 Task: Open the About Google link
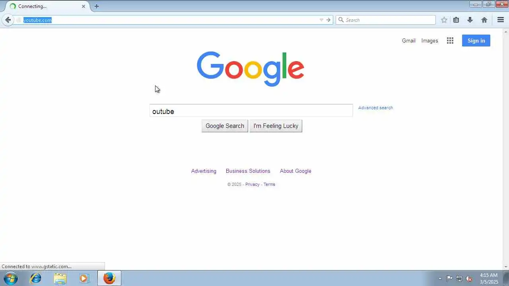pos(295,171)
